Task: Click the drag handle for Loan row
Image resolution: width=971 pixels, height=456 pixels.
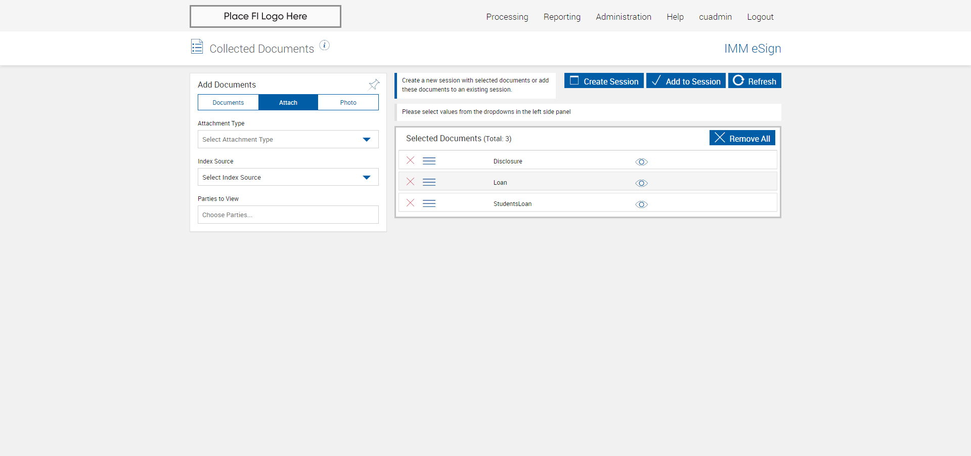Action: coord(429,182)
